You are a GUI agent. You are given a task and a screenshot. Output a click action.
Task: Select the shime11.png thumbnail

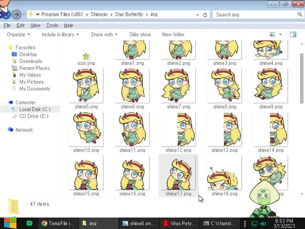[132, 129]
